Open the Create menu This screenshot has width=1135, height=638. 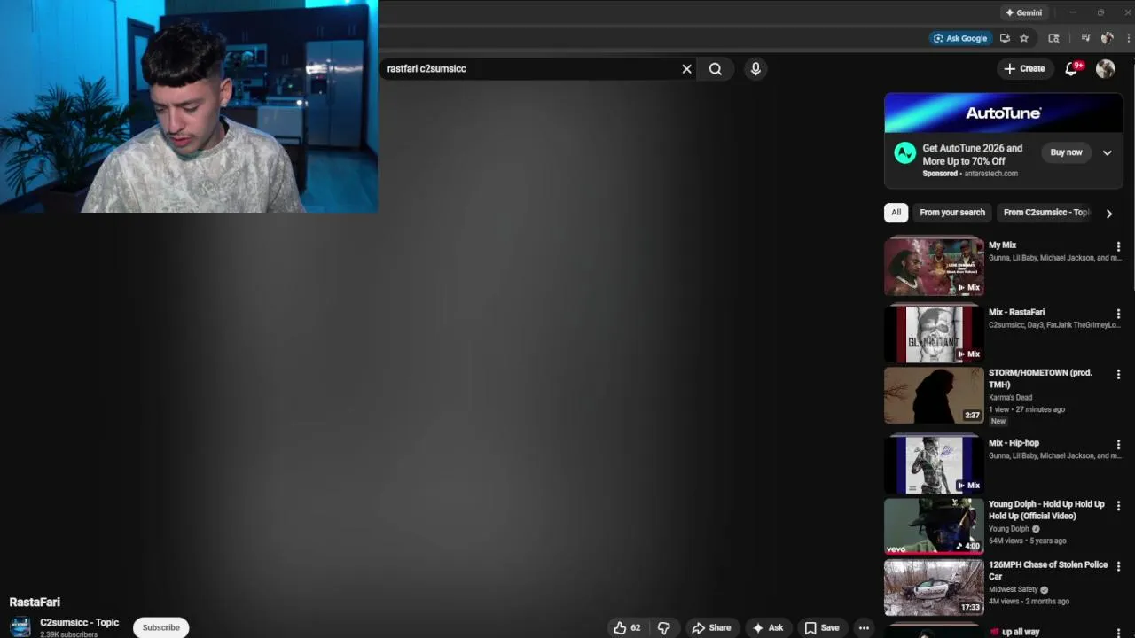pos(1024,68)
